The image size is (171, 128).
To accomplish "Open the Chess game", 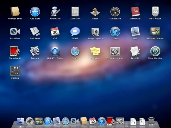I will point(95,12).
